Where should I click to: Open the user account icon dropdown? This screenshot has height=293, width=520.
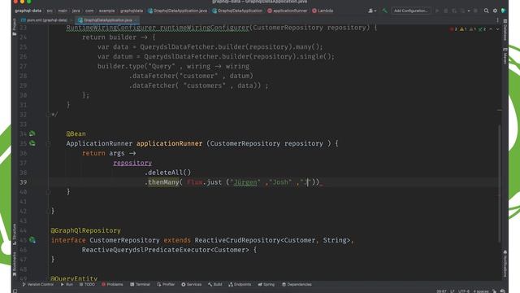point(372,11)
